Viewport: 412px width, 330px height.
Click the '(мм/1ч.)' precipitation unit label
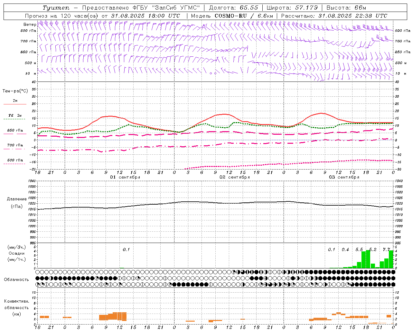[16, 259]
